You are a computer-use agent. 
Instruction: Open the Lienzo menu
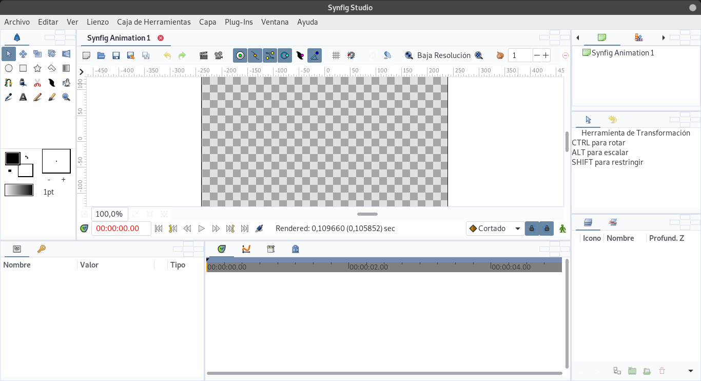98,22
